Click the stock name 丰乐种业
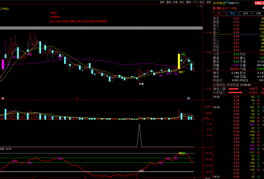Image resolution: width=264 pixels, height=179 pixels. 219,3
